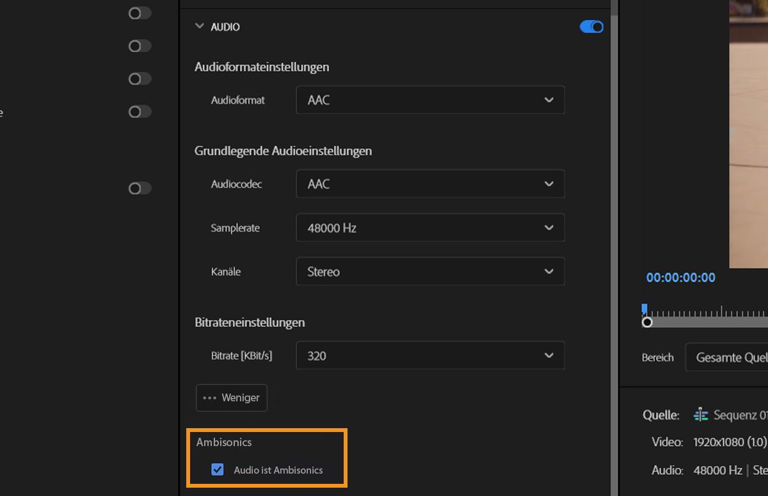Click the ellipsis icon on Weniger button
Screen dimensions: 768x496
click(x=211, y=397)
